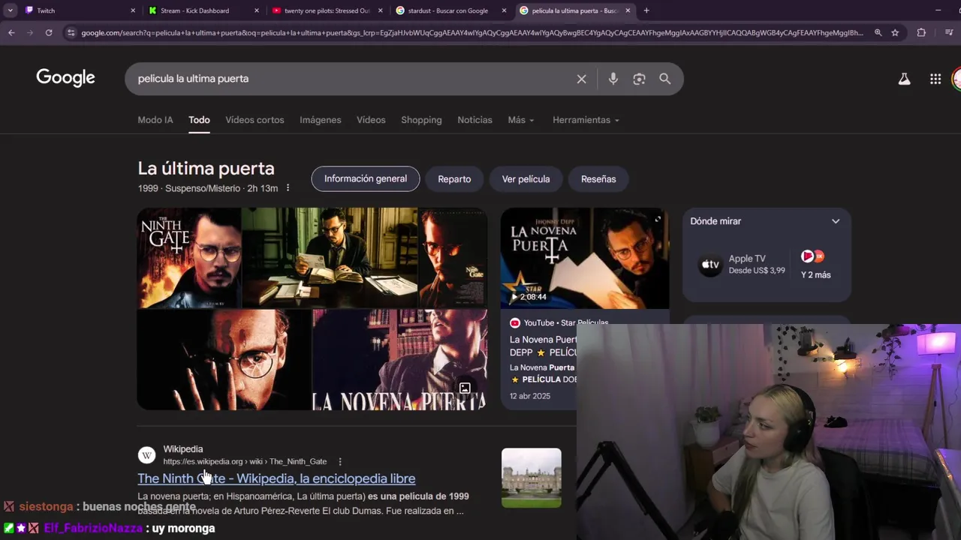Go back to the previous page
Viewport: 961px width, 540px height.
(11, 32)
